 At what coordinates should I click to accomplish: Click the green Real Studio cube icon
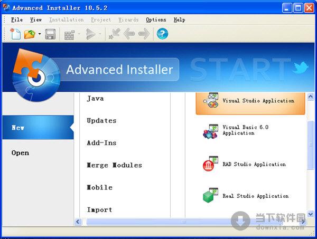point(210,195)
